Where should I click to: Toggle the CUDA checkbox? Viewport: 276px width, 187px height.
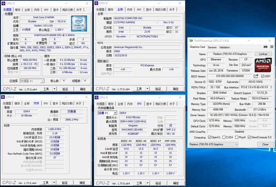coord(224,137)
